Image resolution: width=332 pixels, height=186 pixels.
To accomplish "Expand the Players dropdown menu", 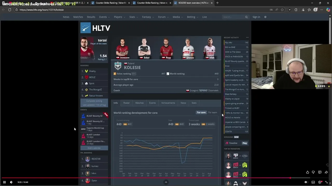I will tap(119, 17).
